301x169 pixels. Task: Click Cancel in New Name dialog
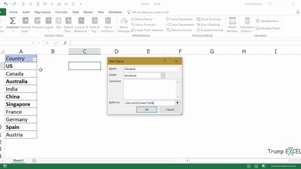pyautogui.click(x=170, y=109)
